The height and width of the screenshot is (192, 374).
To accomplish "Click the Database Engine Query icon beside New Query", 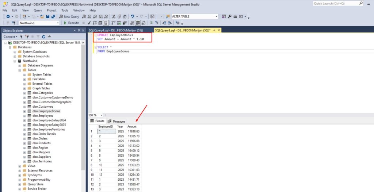I will 84,16.
